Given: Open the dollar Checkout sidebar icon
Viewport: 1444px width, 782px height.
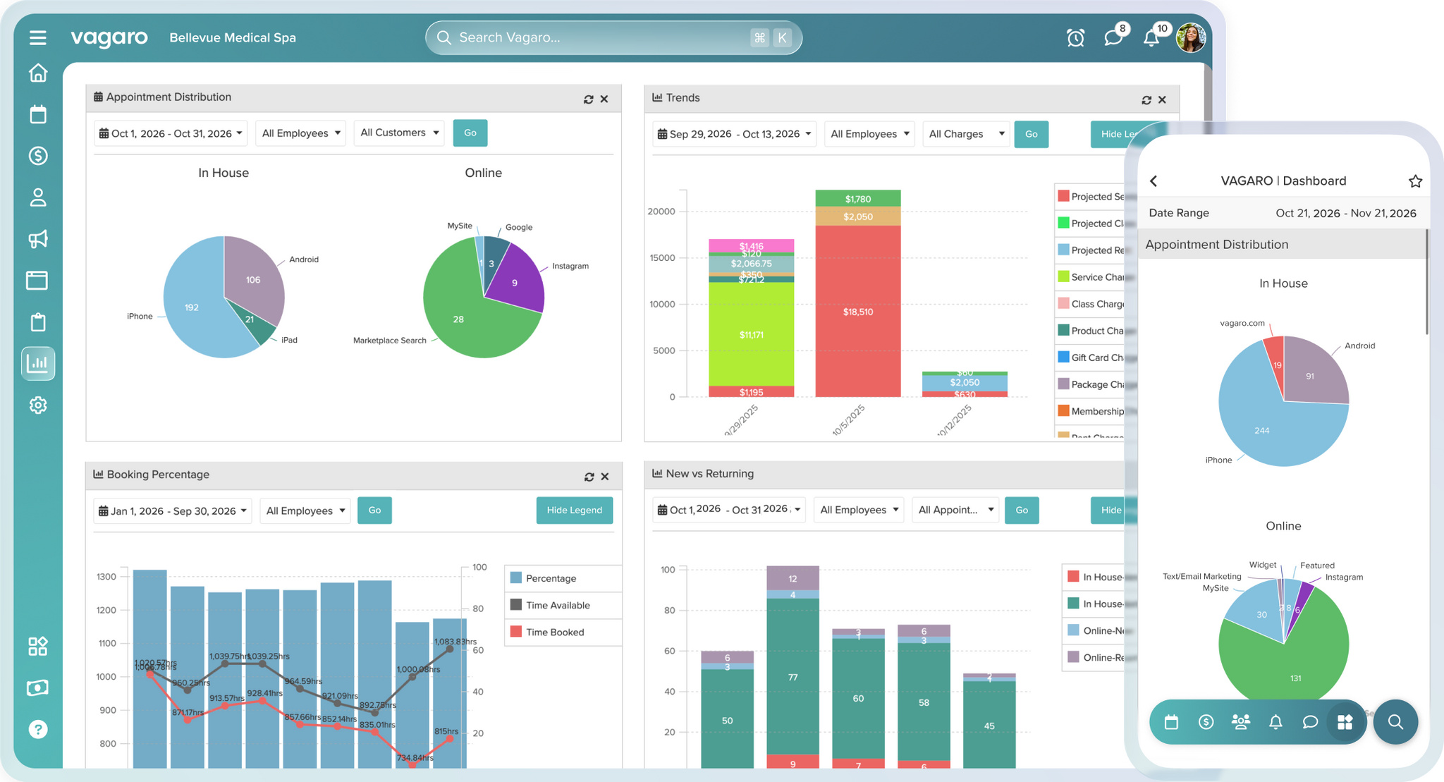Looking at the screenshot, I should tap(38, 156).
